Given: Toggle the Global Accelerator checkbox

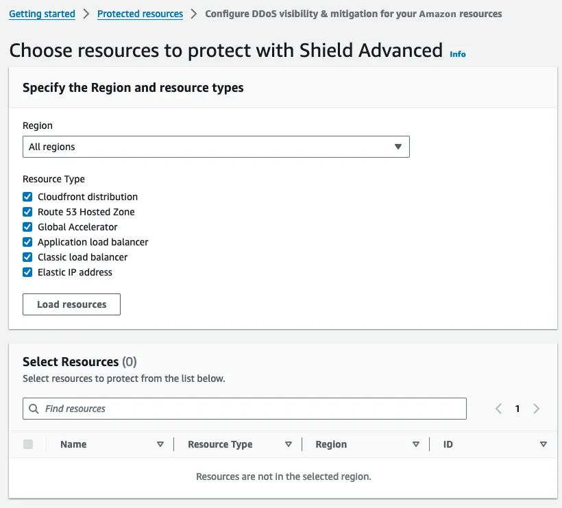Looking at the screenshot, I should pos(27,227).
